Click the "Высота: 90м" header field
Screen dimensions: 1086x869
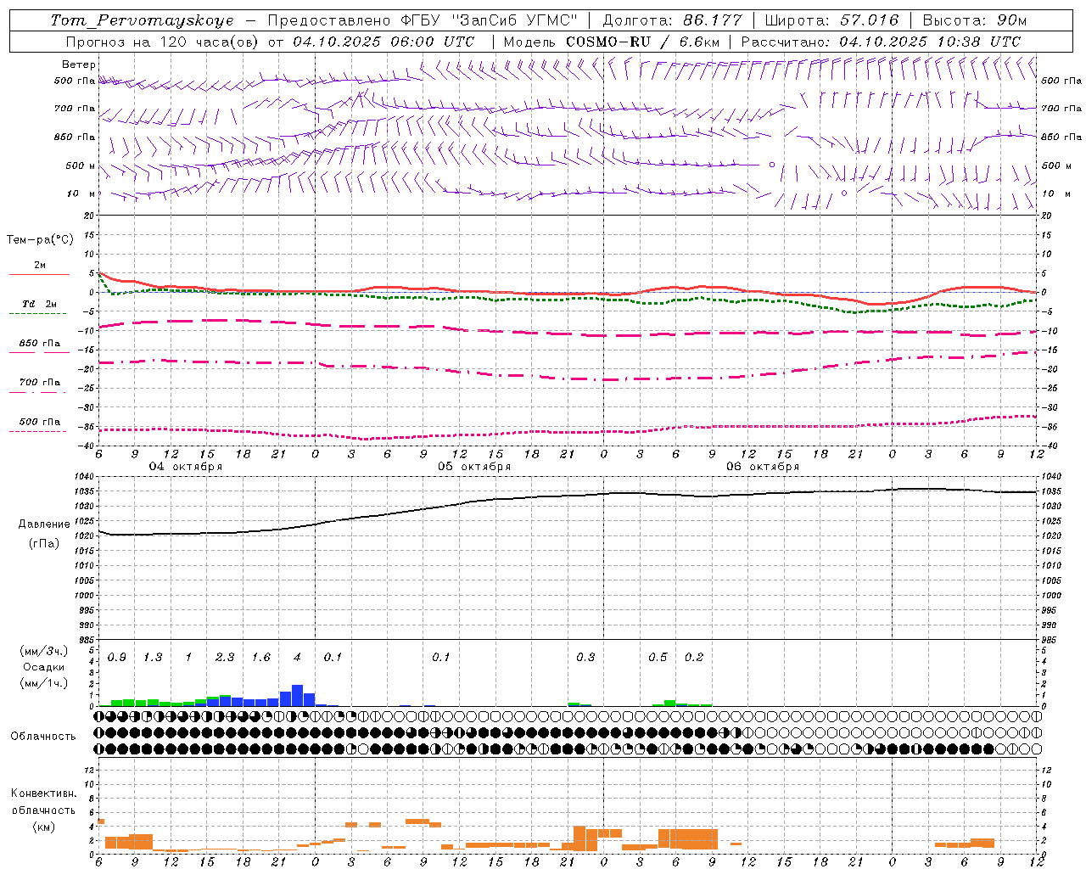(x=975, y=20)
